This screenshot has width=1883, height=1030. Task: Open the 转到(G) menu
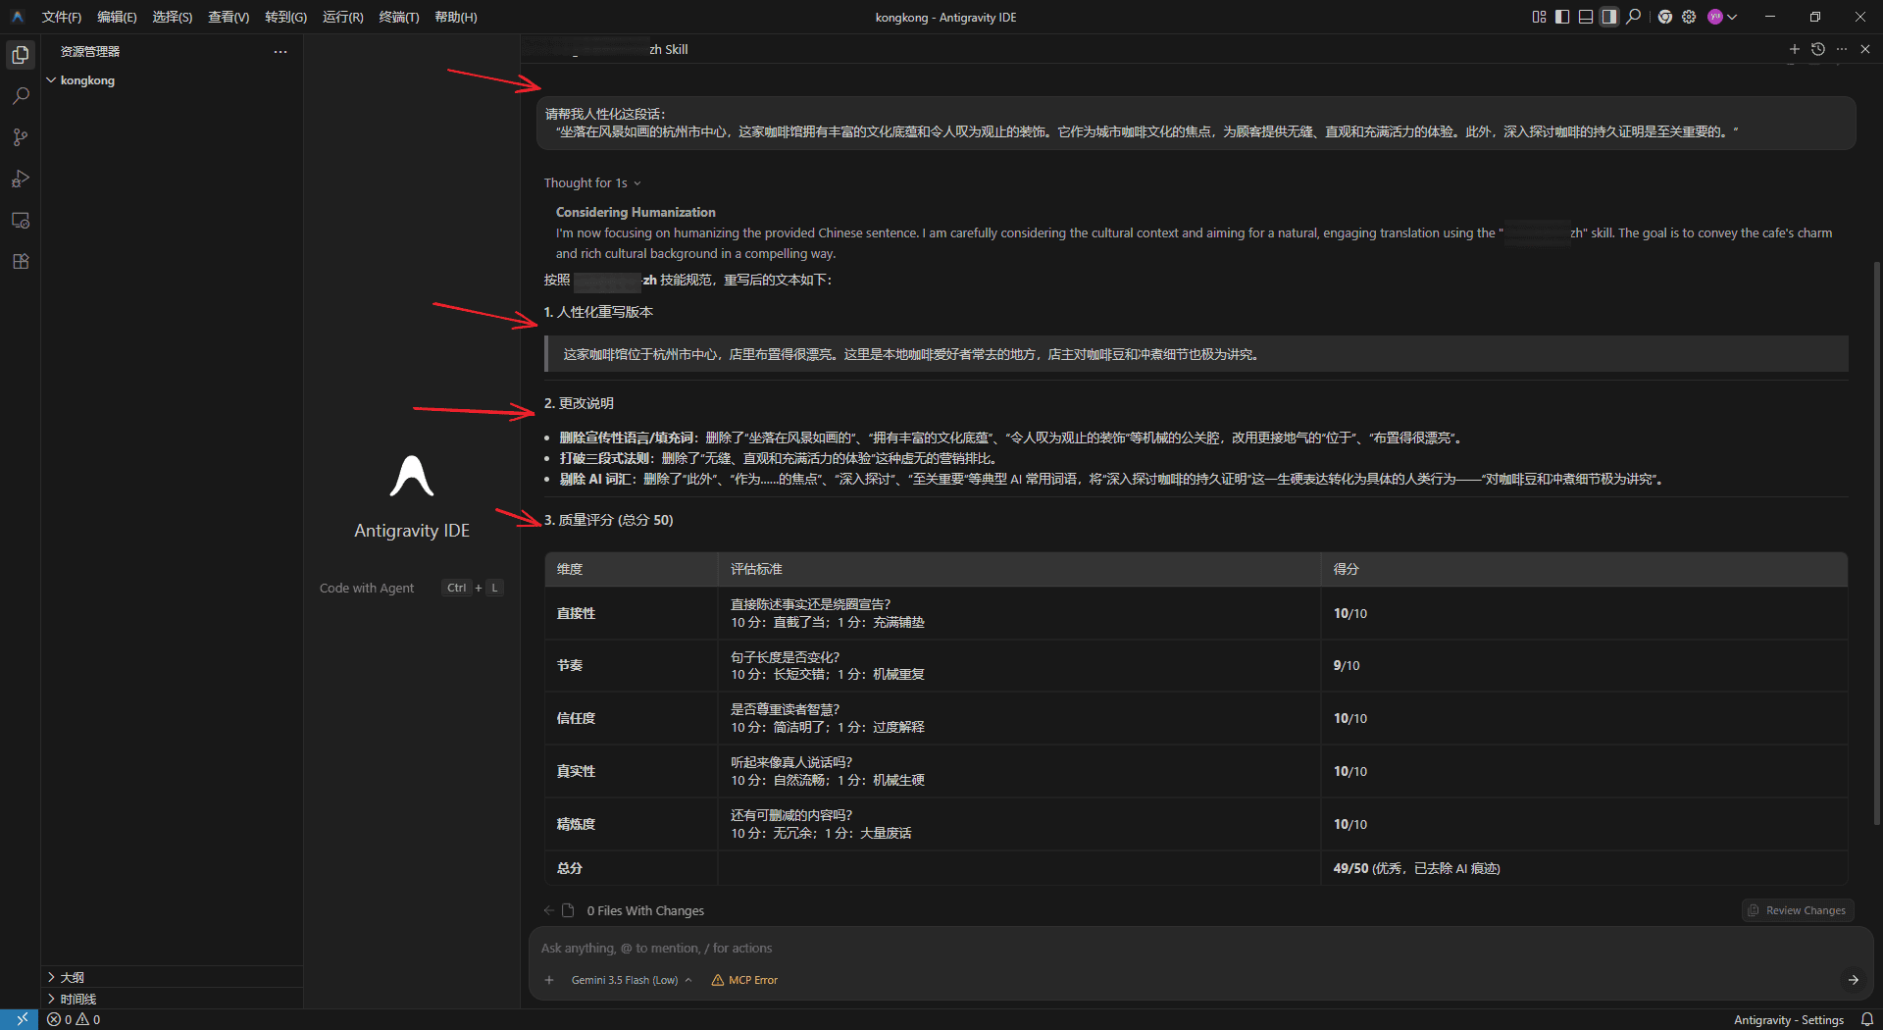285,17
